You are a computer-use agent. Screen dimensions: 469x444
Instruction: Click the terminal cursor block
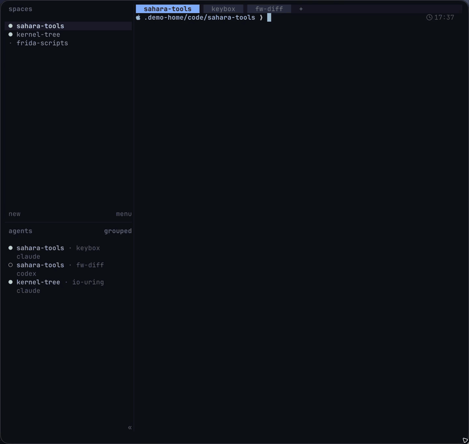tap(269, 17)
